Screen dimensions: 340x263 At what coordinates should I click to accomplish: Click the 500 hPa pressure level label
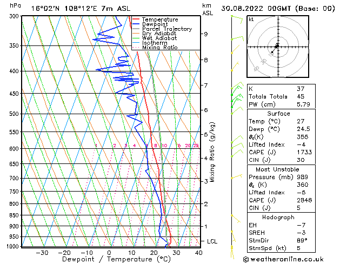click(14, 114)
